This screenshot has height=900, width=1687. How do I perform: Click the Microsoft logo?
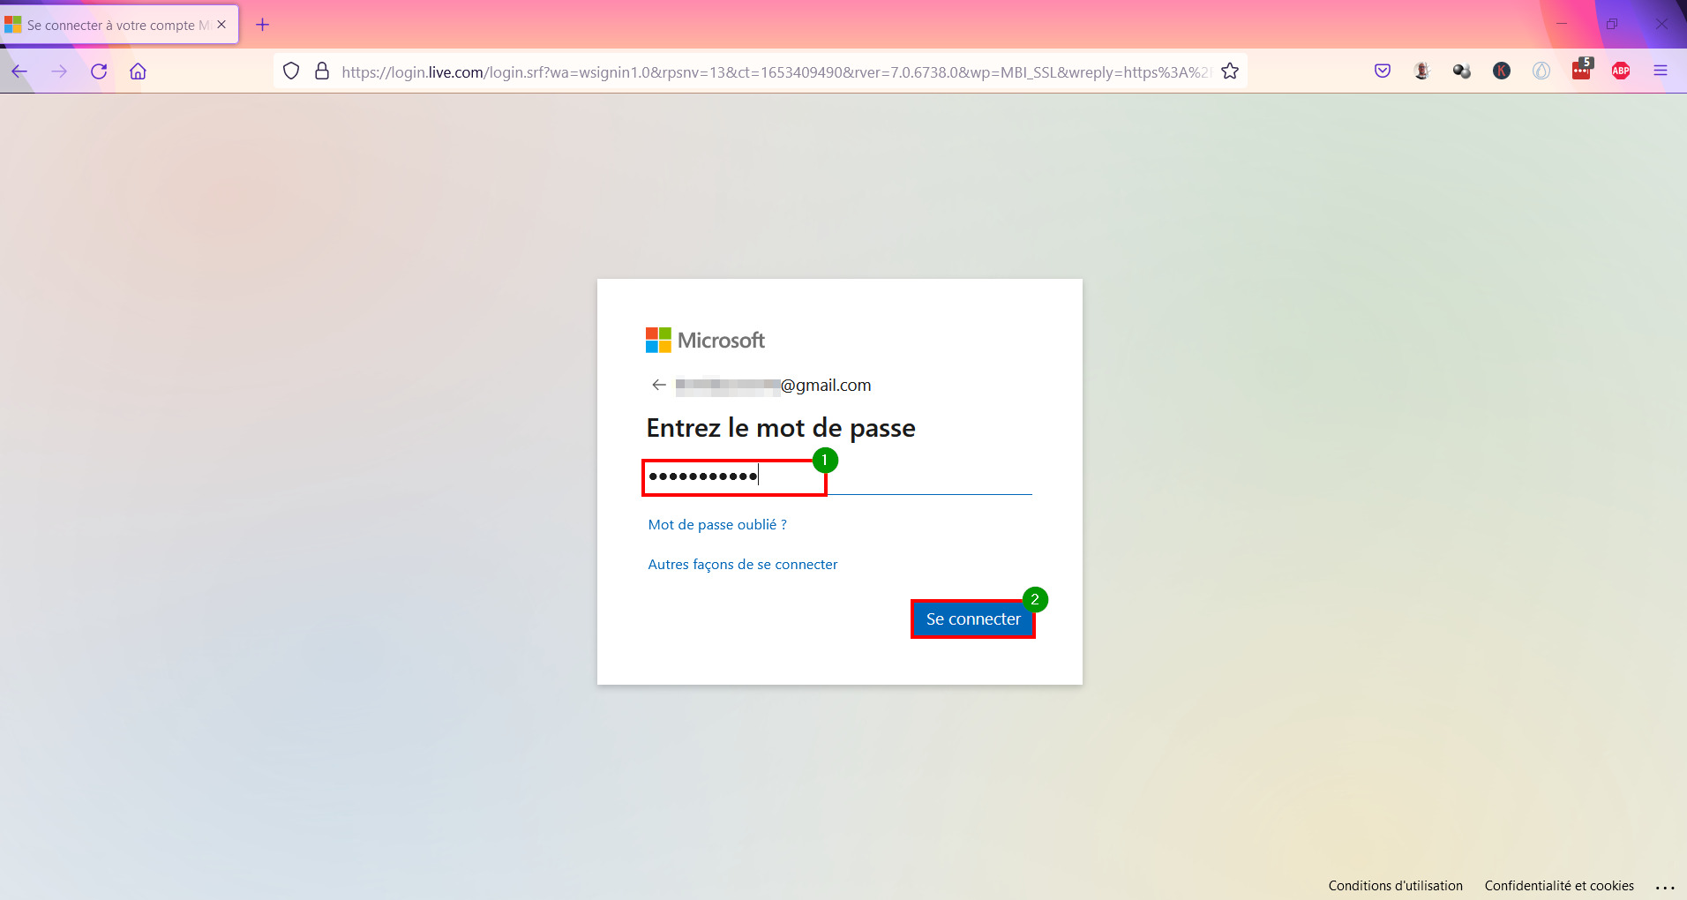(x=705, y=341)
